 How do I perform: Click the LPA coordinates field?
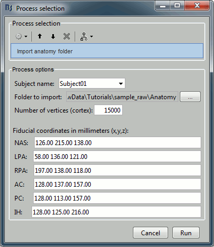(x=117, y=156)
